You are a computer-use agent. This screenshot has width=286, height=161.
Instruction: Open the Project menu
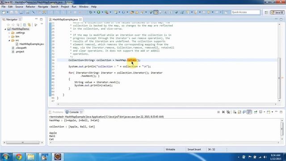65,7
